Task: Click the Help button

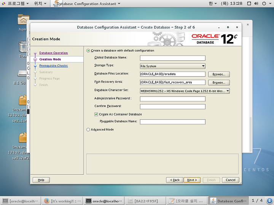Action: click(x=41, y=180)
